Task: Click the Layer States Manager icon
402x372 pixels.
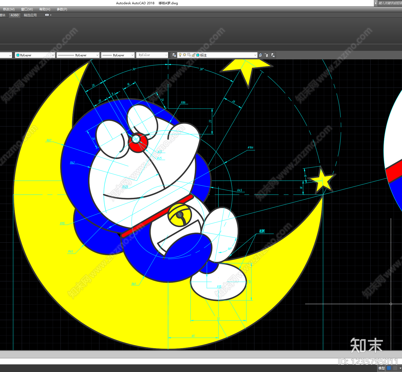Action: point(273,55)
